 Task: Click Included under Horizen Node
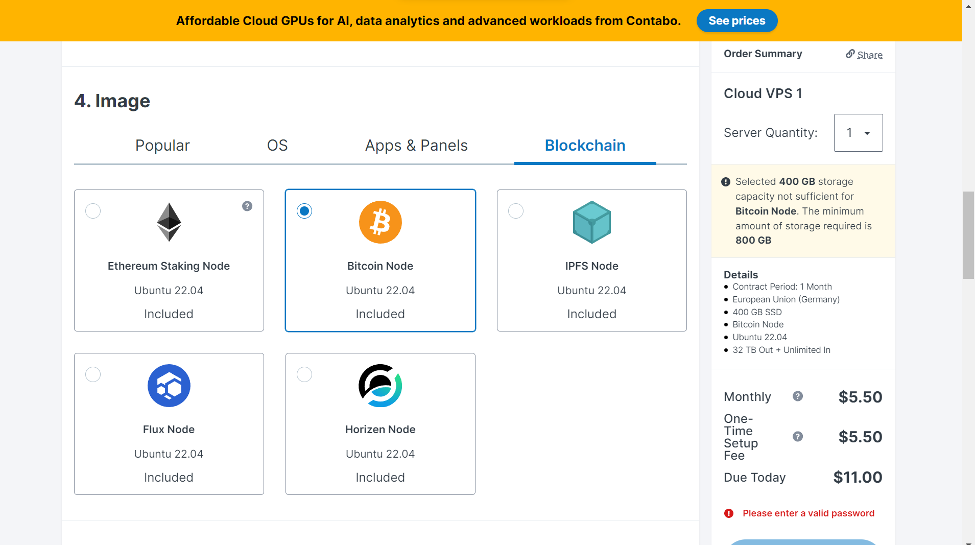[x=380, y=478]
